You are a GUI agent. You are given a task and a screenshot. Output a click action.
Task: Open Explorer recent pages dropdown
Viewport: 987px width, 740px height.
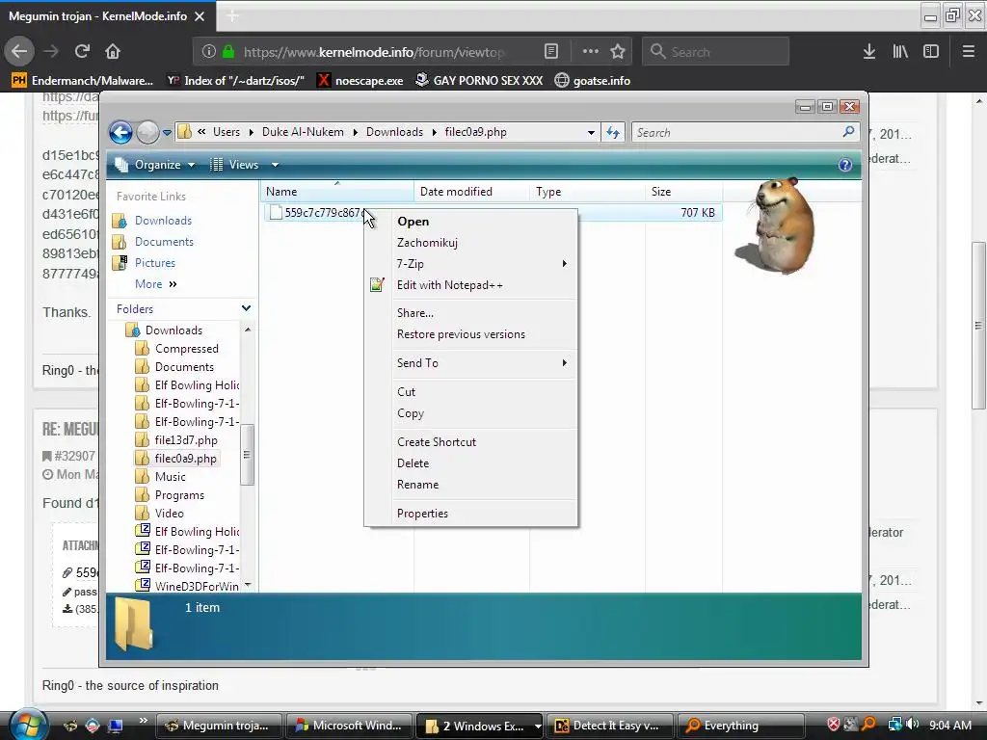coord(167,133)
